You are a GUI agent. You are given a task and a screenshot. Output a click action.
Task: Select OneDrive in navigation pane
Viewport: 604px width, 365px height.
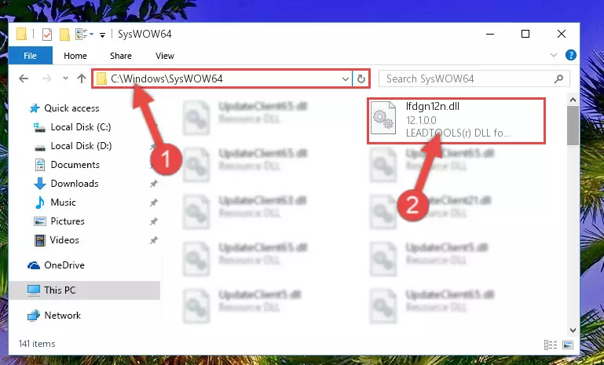(64, 265)
